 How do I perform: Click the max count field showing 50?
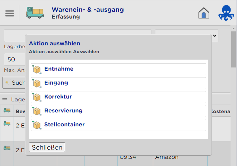(x=14, y=60)
